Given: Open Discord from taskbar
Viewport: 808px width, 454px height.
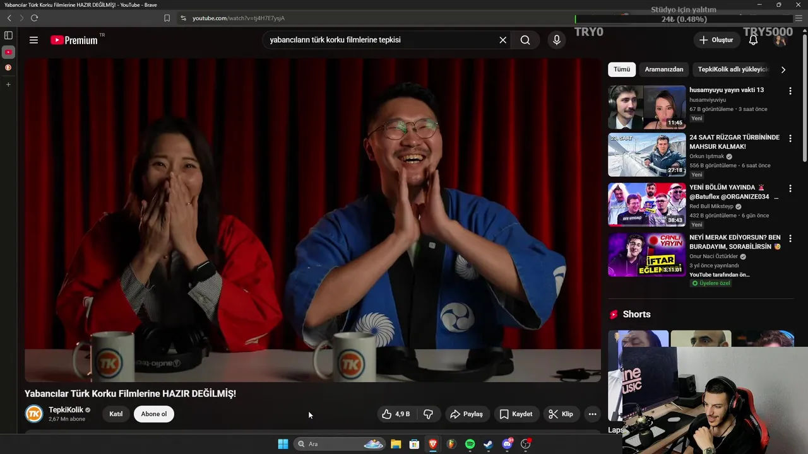Looking at the screenshot, I should point(507,444).
